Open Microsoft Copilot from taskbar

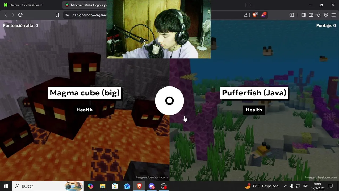(x=90, y=186)
